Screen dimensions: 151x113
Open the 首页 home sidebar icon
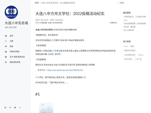point(6,36)
